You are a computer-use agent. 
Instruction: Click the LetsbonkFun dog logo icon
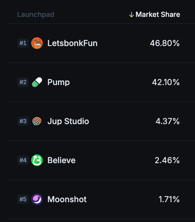[37, 43]
